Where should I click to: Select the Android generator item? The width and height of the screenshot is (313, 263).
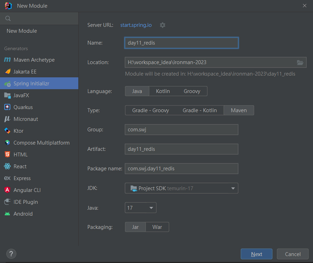[23, 214]
